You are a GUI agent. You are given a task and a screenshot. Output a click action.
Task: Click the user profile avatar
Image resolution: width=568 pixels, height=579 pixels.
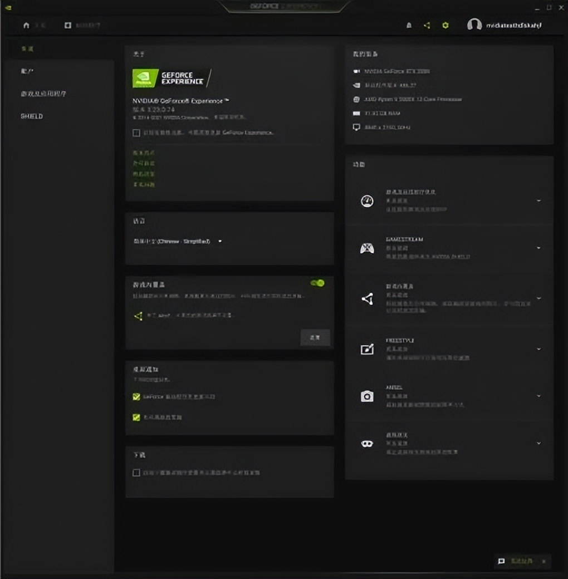point(474,25)
